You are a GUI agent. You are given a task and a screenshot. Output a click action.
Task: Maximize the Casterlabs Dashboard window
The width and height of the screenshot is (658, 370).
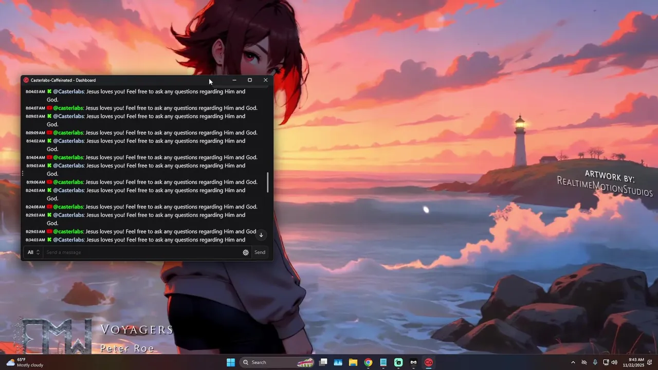pos(250,80)
